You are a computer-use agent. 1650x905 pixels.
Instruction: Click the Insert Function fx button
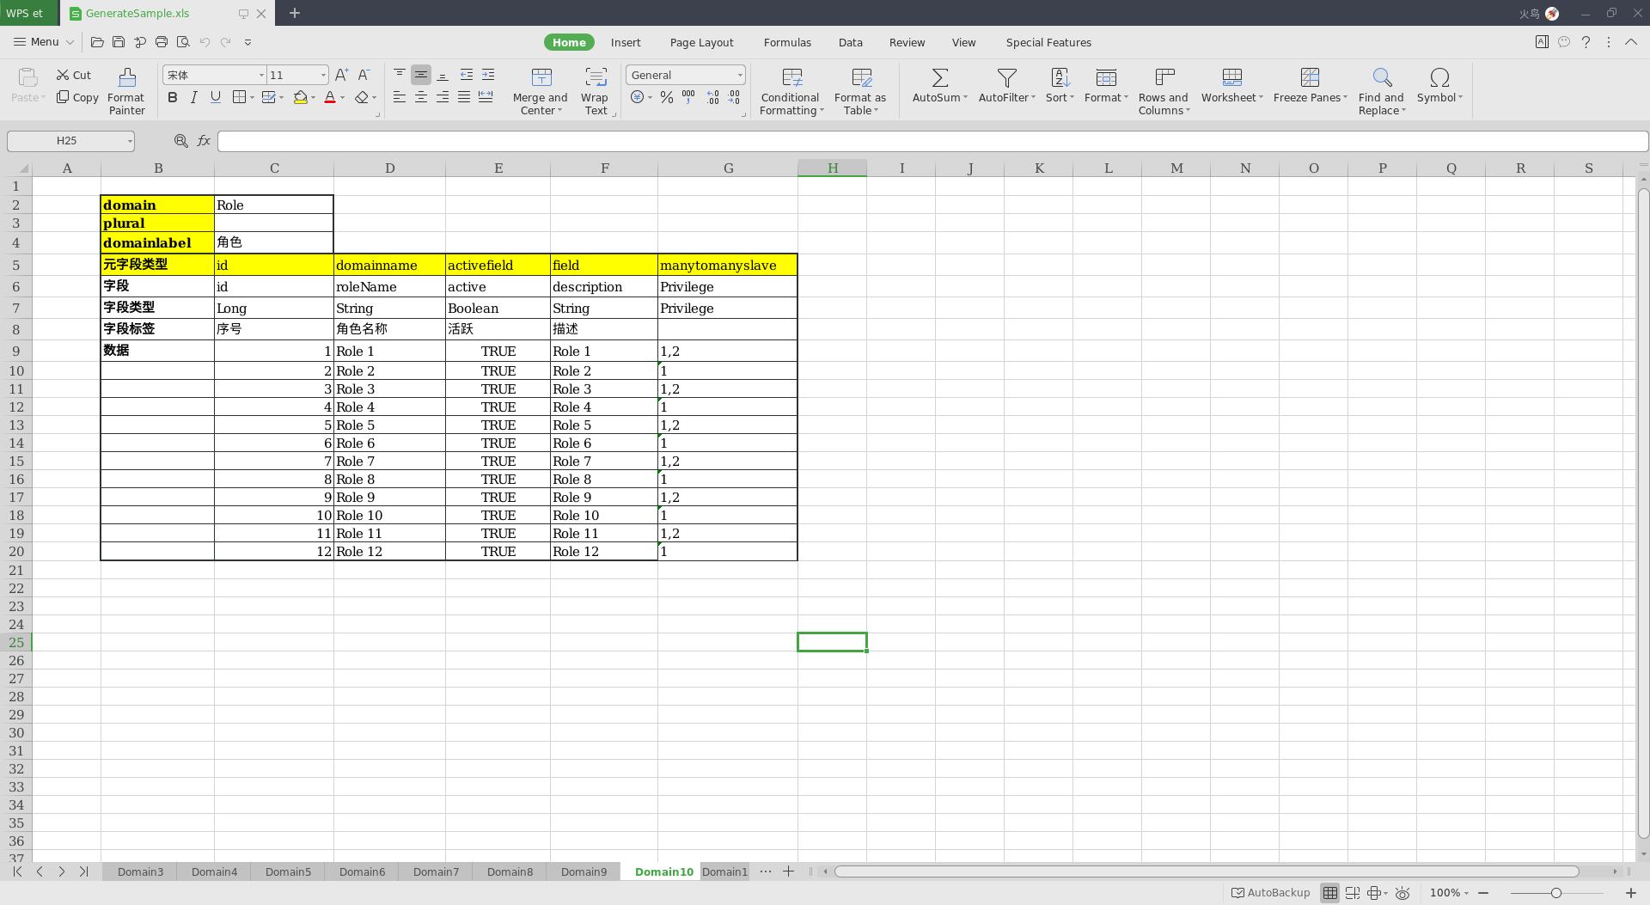click(204, 141)
